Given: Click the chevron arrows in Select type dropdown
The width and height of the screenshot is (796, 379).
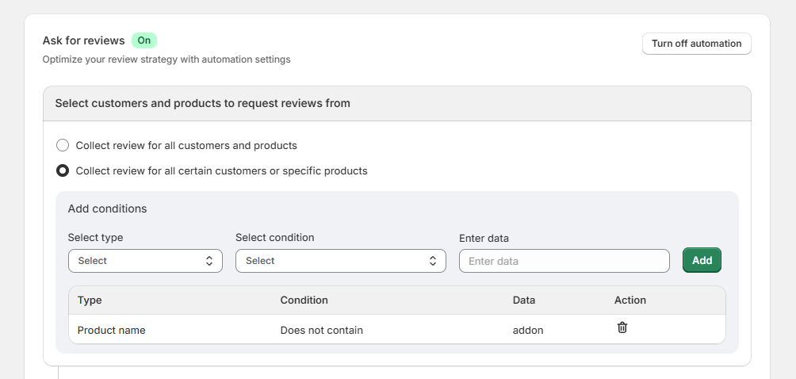Looking at the screenshot, I should tap(209, 261).
